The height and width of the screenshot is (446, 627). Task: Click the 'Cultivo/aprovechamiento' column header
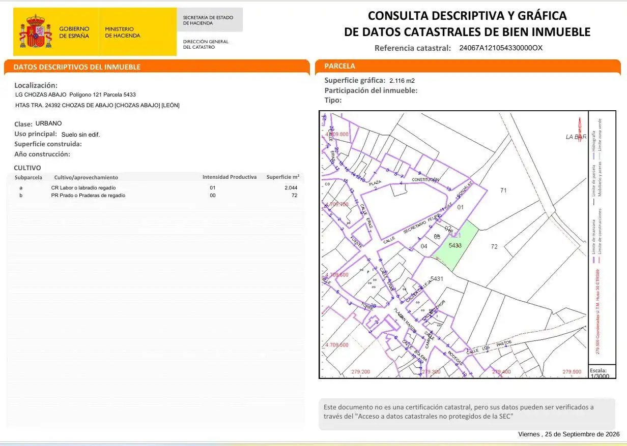click(86, 177)
